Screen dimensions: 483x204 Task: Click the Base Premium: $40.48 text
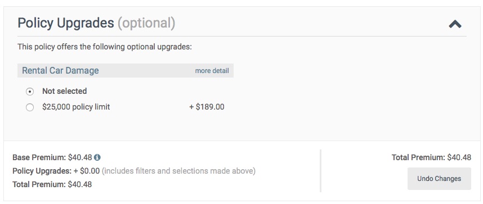tap(52, 157)
